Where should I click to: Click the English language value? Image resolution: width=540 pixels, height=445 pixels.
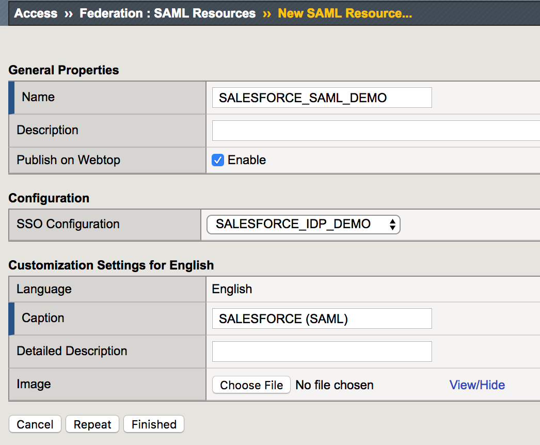tap(232, 289)
